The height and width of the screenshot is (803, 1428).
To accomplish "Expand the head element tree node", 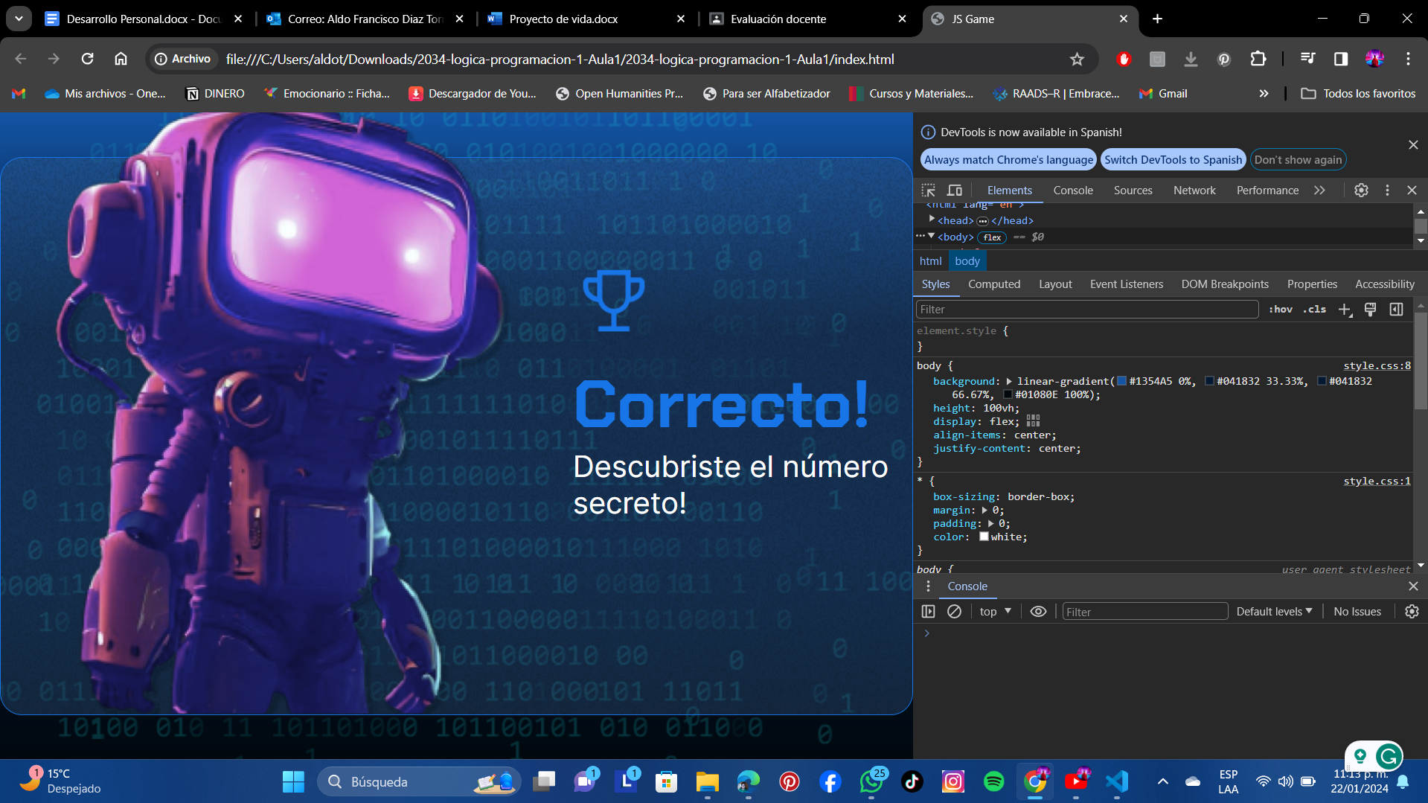I will [x=932, y=220].
